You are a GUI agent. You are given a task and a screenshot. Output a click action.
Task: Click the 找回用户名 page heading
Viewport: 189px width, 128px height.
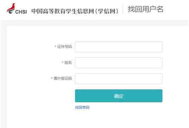(146, 9)
